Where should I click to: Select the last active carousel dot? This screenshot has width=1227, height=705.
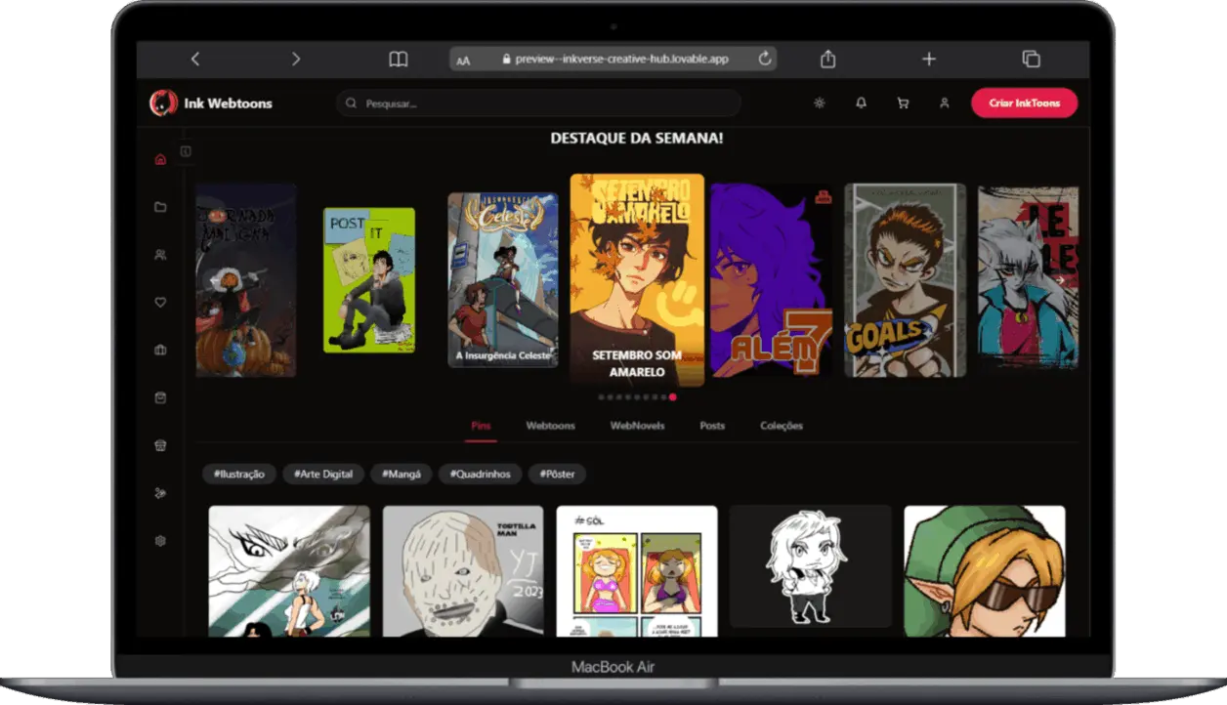point(672,397)
